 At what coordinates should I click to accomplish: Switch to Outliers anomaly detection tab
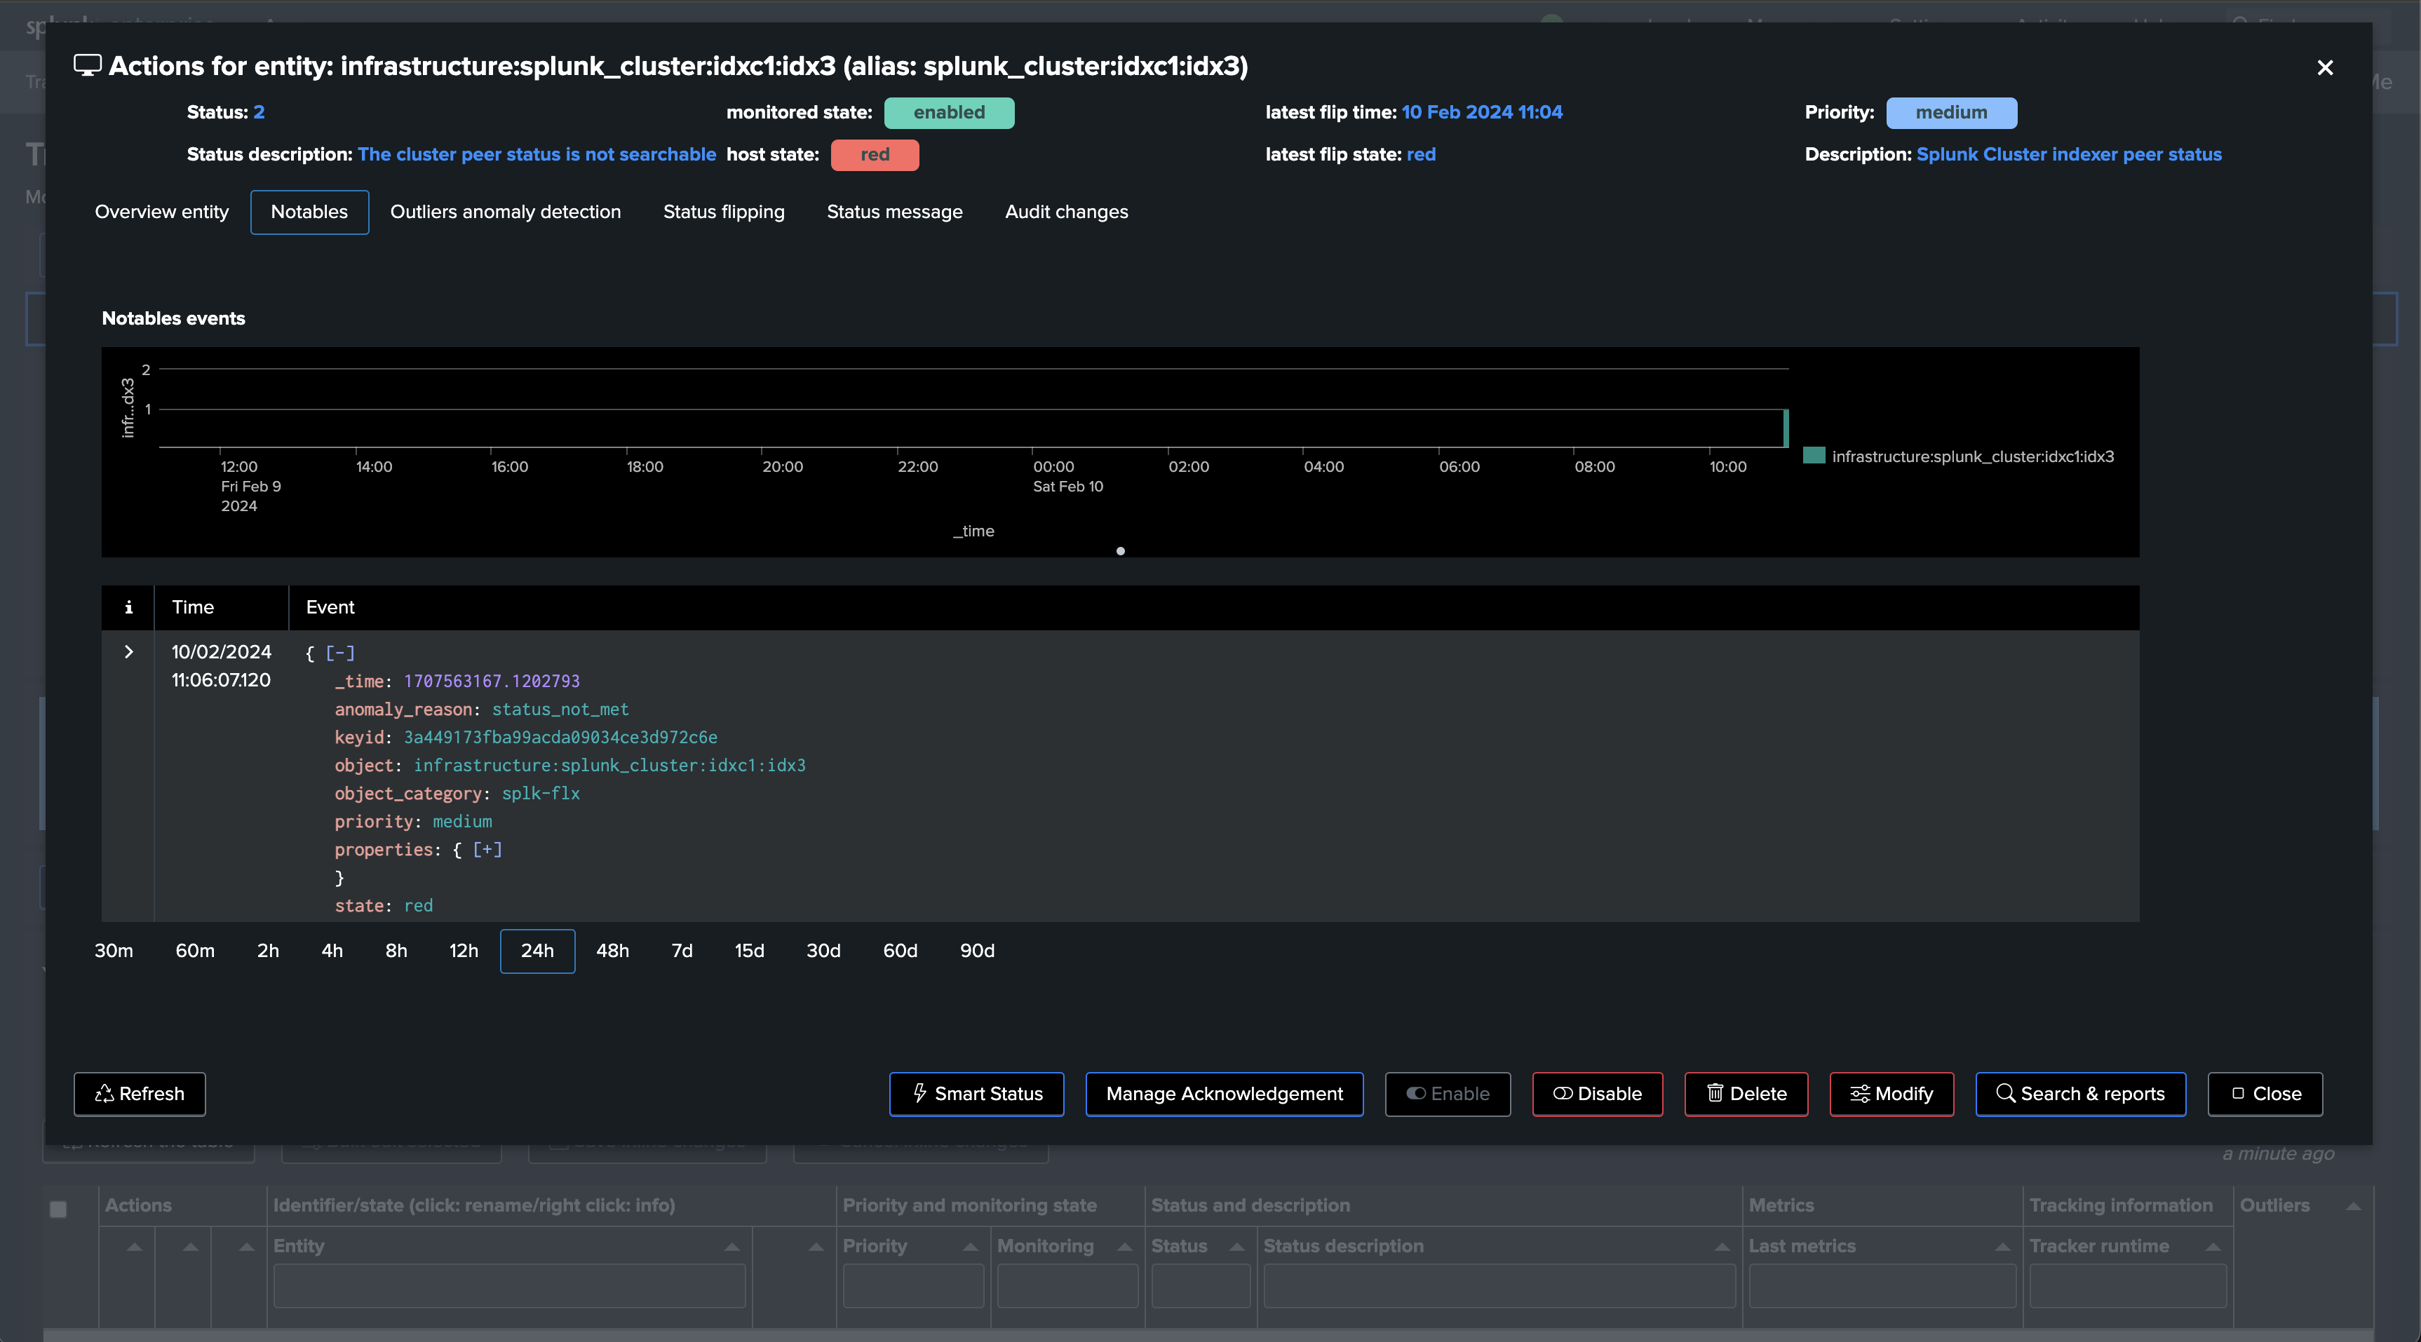pos(506,212)
